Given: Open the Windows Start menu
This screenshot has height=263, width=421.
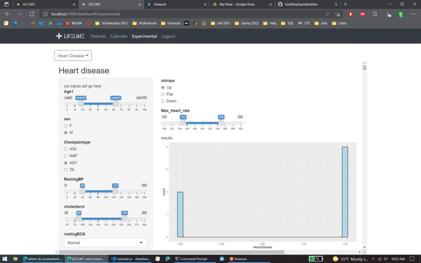Looking at the screenshot, I should click(5, 259).
